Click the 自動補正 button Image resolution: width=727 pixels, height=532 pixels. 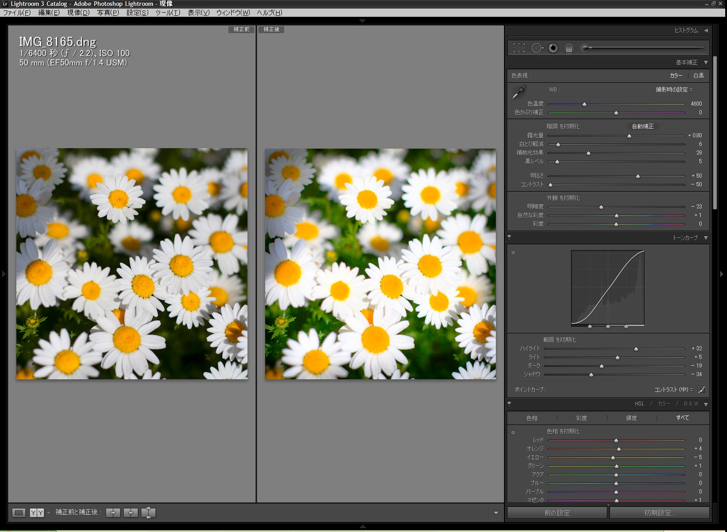coord(643,126)
